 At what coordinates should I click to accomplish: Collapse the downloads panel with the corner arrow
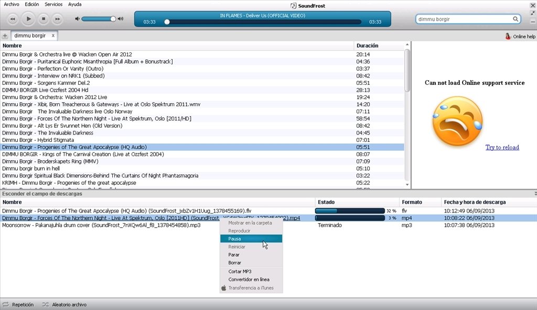(x=535, y=194)
